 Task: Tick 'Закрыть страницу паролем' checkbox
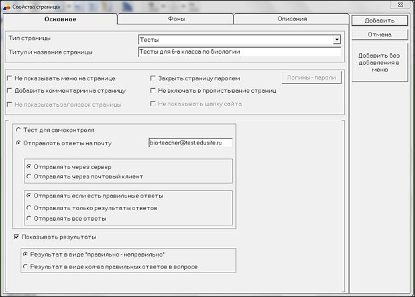click(x=153, y=78)
